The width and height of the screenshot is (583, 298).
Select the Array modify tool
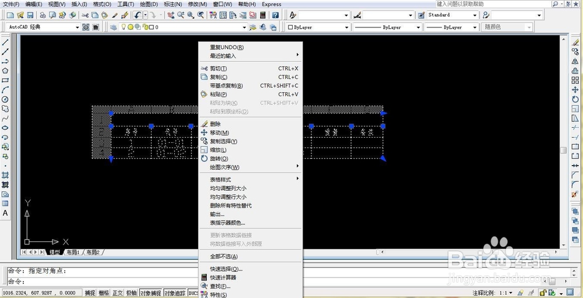(x=575, y=80)
